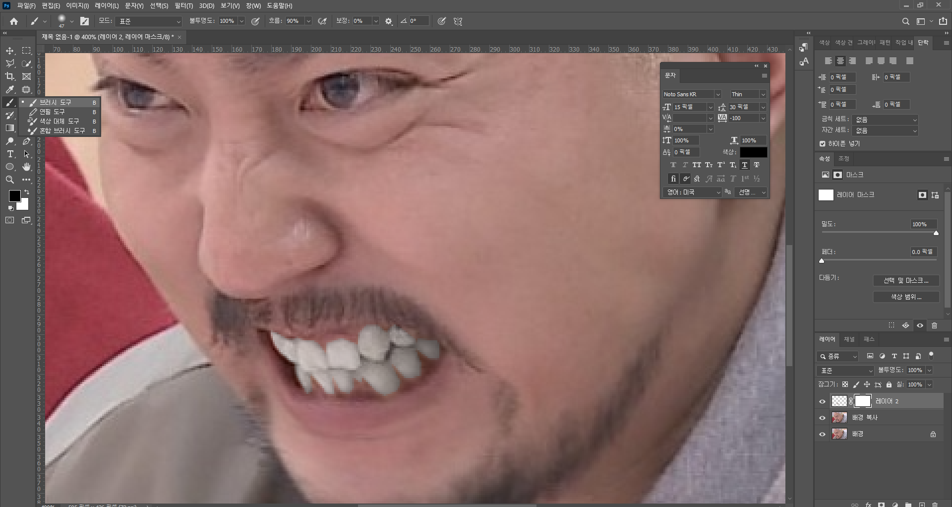This screenshot has height=507, width=952.
Task: Open 필터(T) menu
Action: [x=183, y=5]
